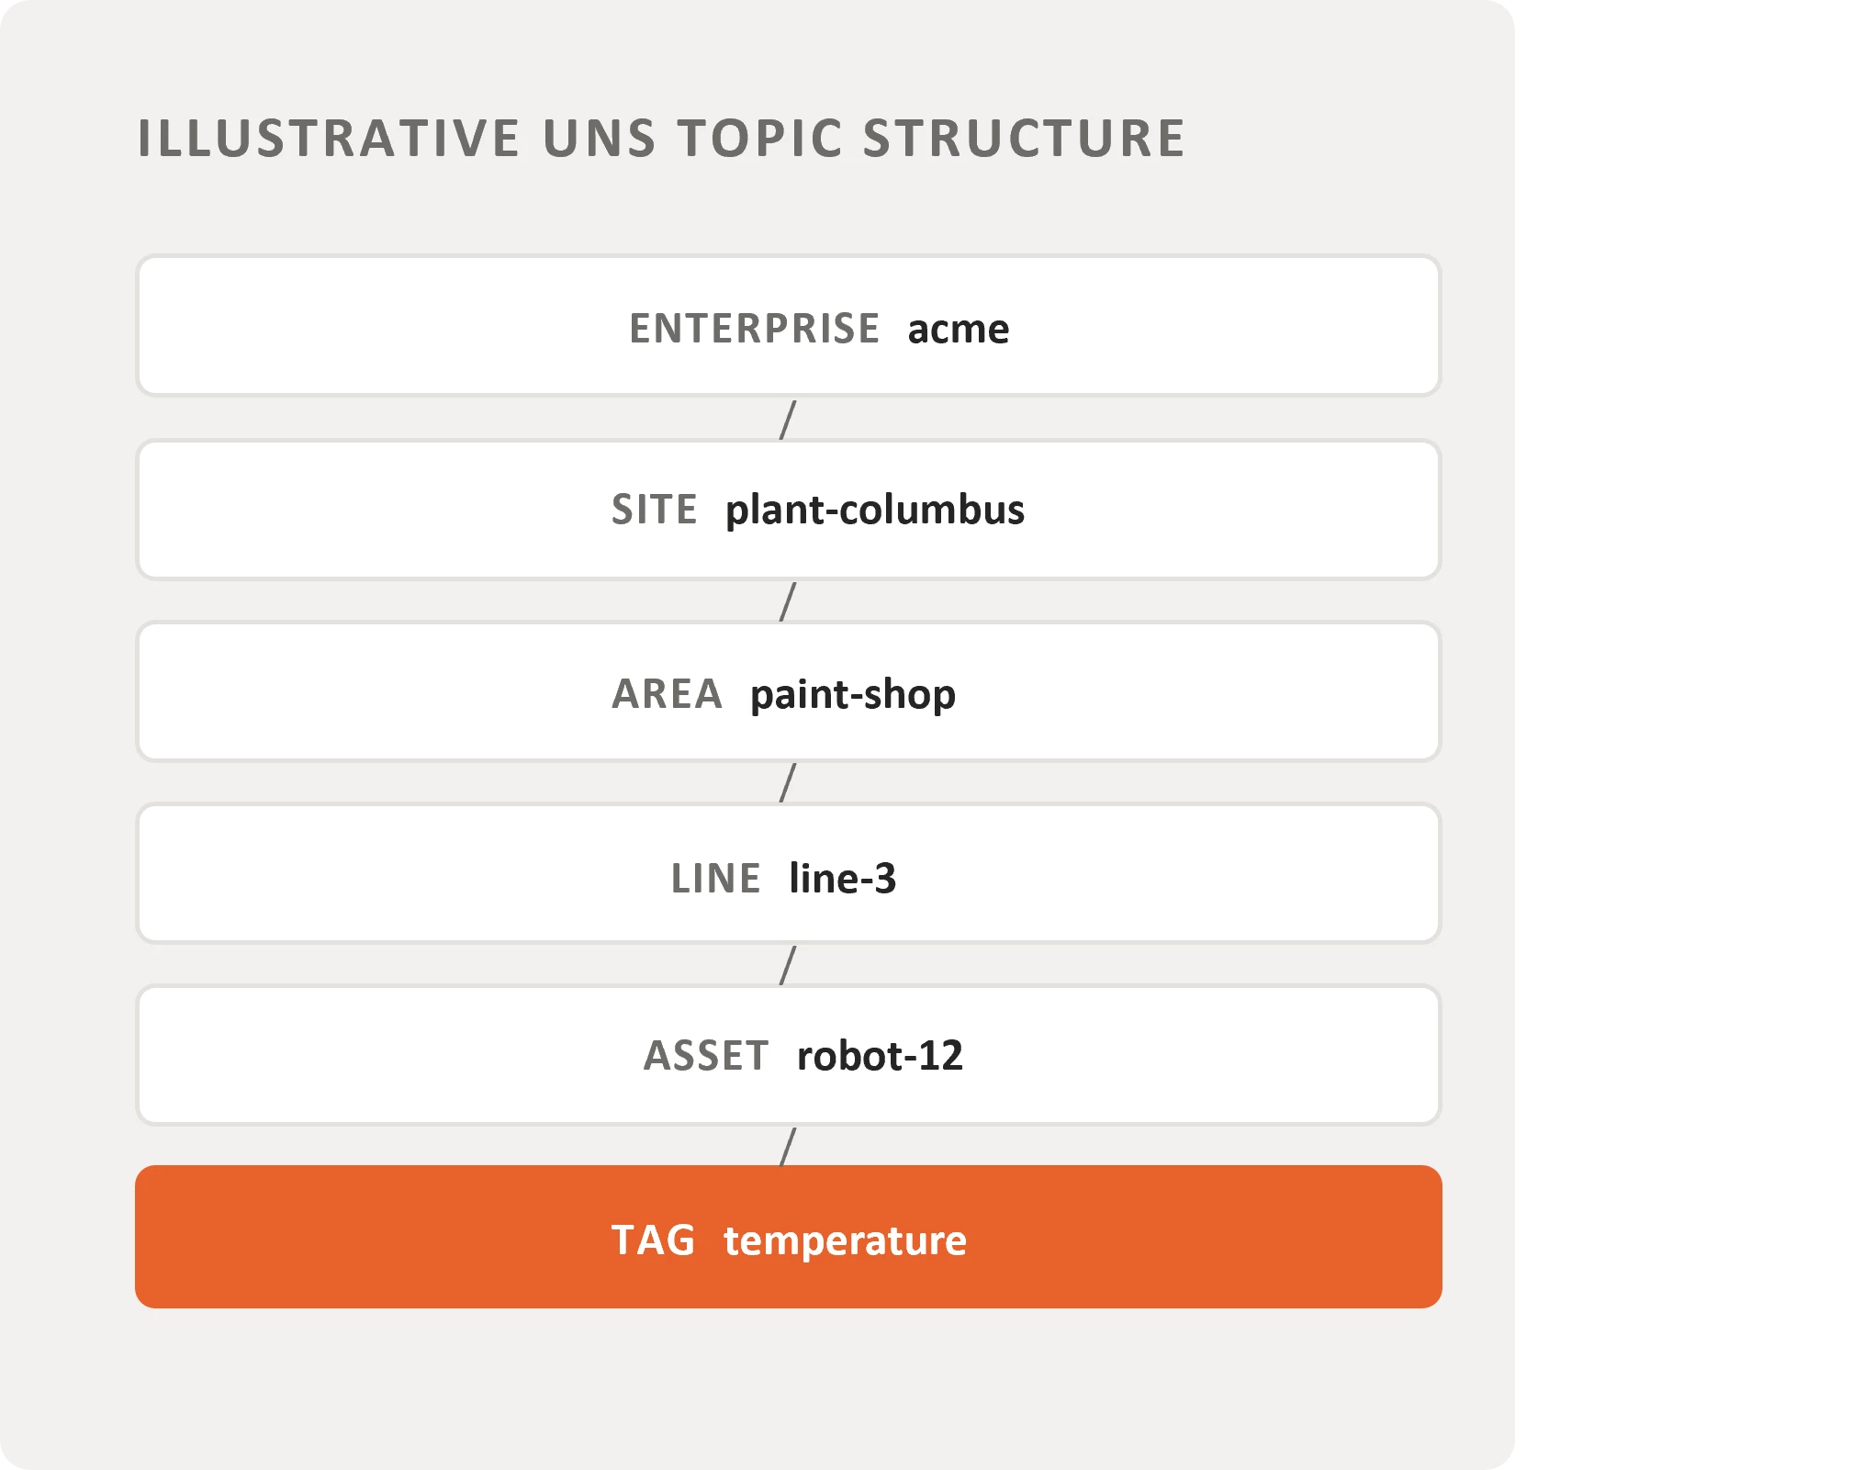1852x1470 pixels.
Task: Select the SITE plant-columbus box
Action: (788, 510)
